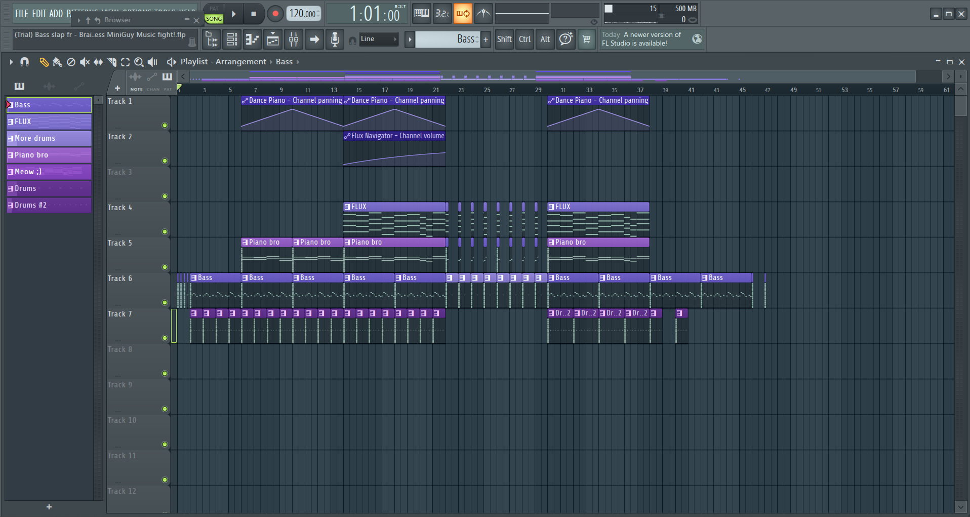This screenshot has height=517, width=970.
Task: Mute Track 4 using its green dot
Action: pyautogui.click(x=165, y=231)
